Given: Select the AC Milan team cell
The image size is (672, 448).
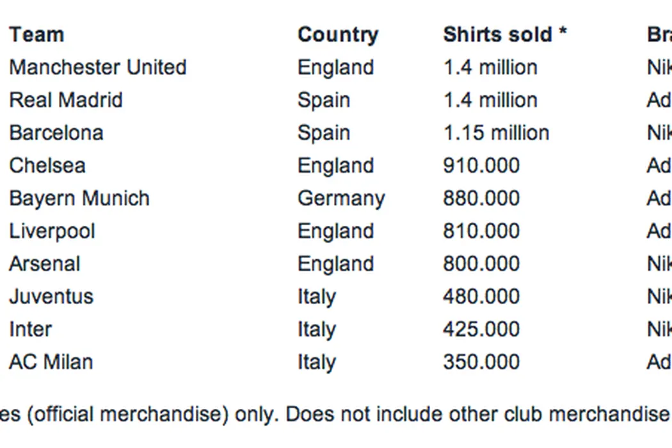Looking at the screenshot, I should point(51,362).
